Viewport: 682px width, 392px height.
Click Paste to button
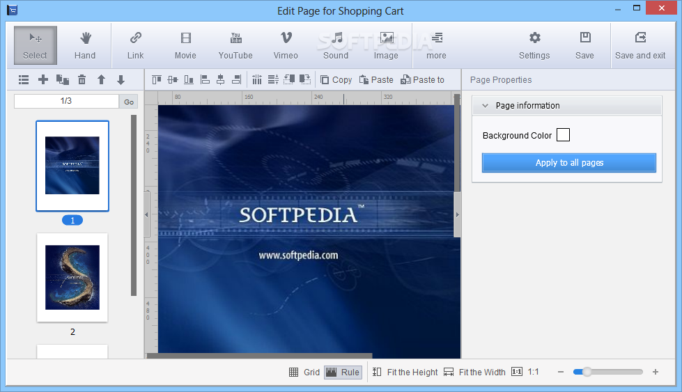[x=422, y=79]
